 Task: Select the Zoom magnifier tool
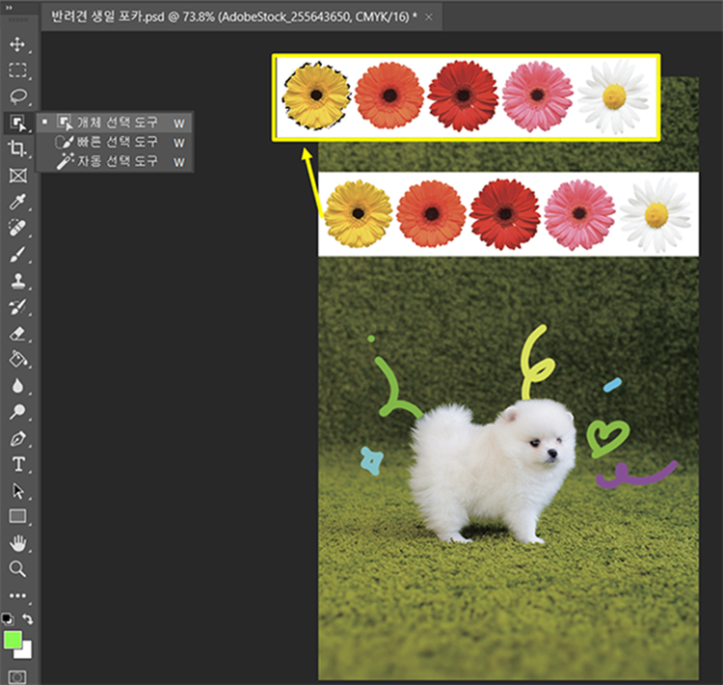point(17,569)
